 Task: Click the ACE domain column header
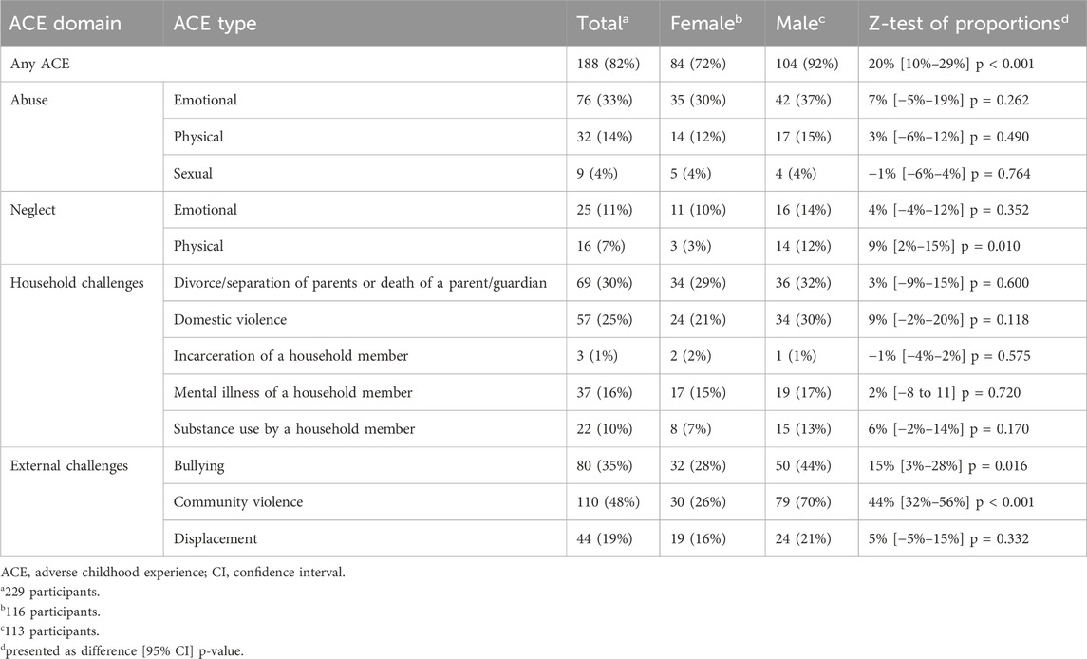click(66, 24)
